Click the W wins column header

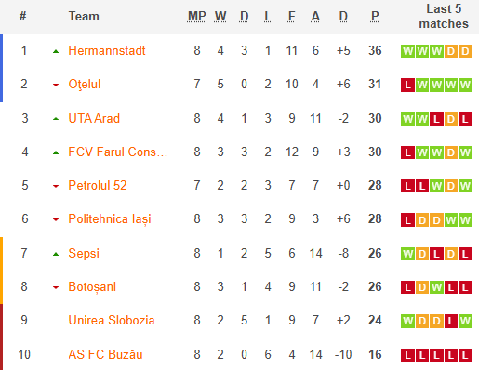(220, 16)
